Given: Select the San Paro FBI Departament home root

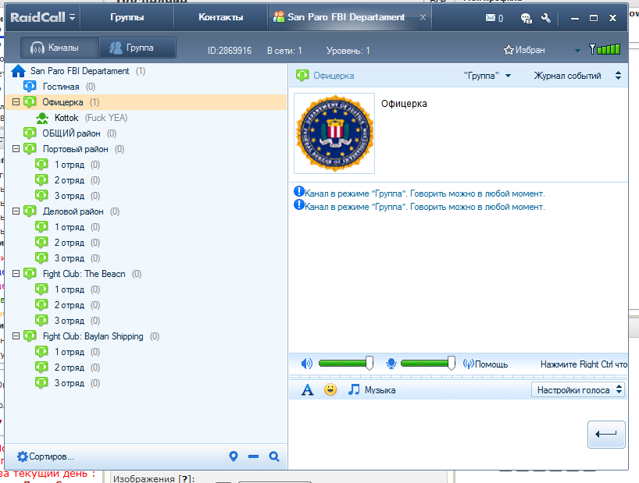Looking at the screenshot, I should (80, 71).
